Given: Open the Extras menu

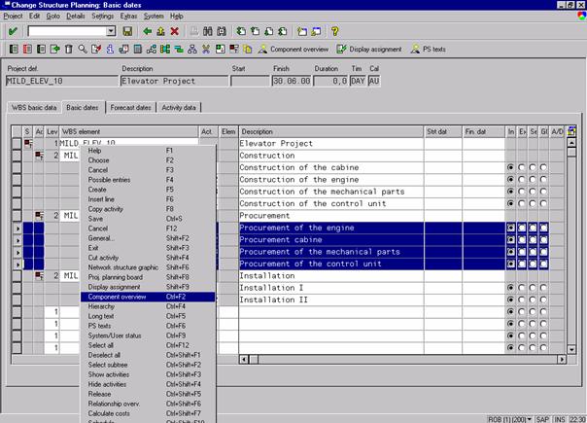Looking at the screenshot, I should tap(128, 17).
